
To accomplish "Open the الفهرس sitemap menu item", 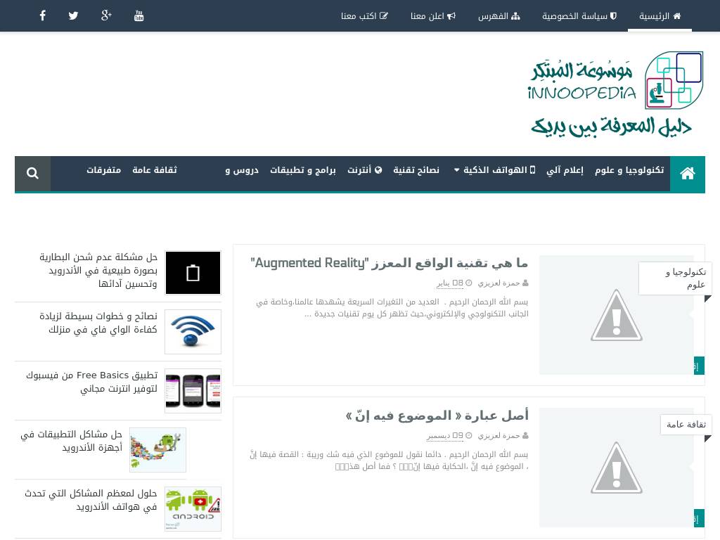I will [x=499, y=15].
